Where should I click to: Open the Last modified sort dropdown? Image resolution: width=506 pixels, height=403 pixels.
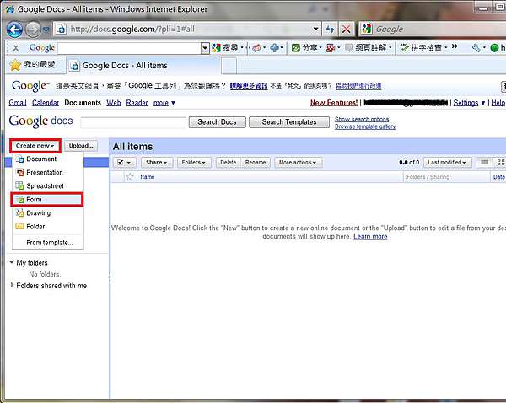click(x=447, y=163)
